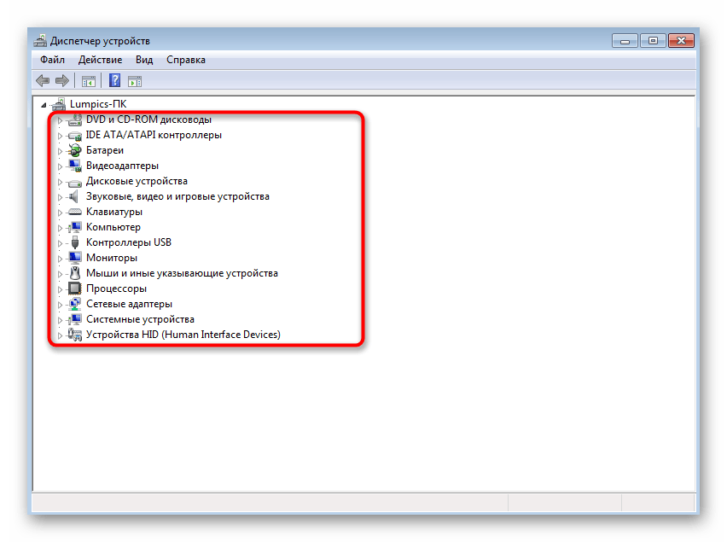This screenshot has height=542, width=727.
Task: Select 'Звуковые, видео и игровые устройства' text
Action: tap(177, 196)
